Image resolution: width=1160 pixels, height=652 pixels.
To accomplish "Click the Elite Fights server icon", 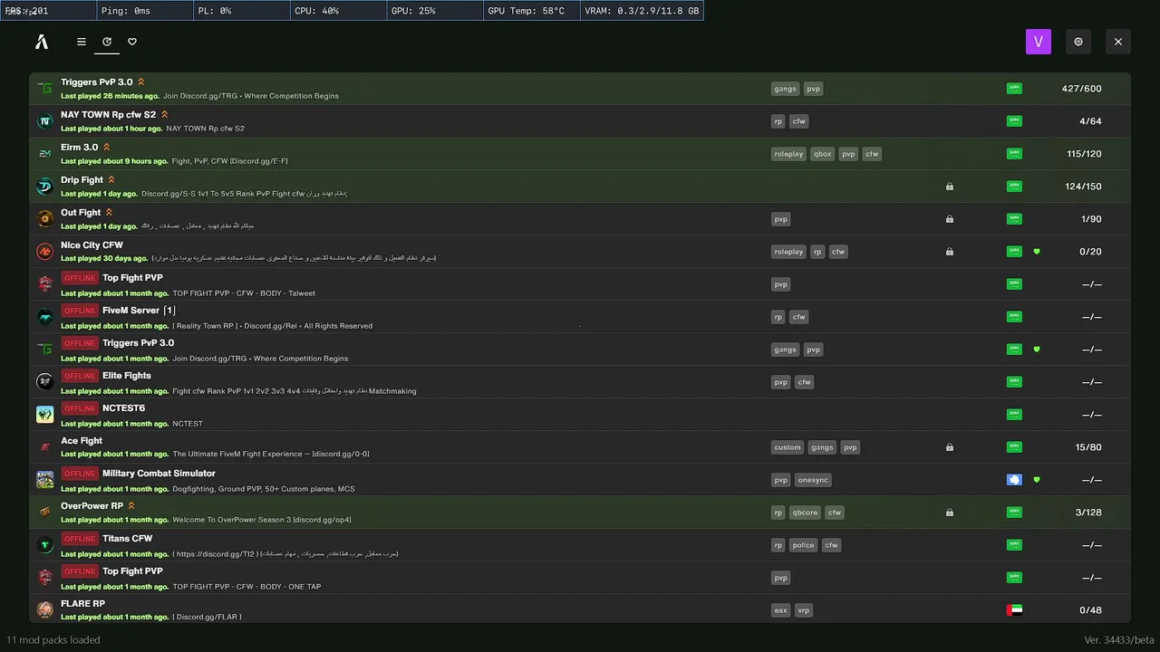I will 45,382.
